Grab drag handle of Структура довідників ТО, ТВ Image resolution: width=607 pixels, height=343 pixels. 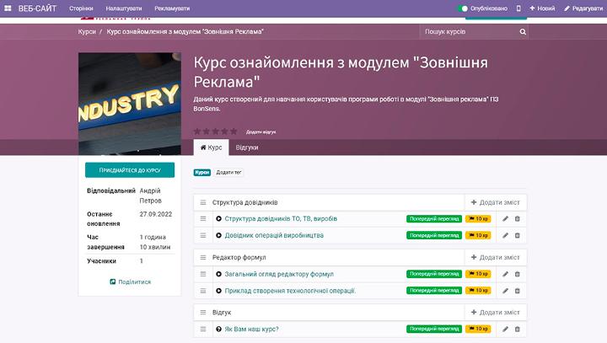[203, 219]
